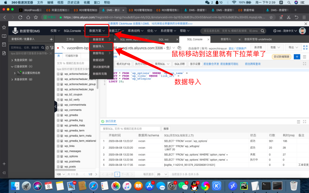Click the browser reload button
The image size is (309, 193).
[20, 17]
